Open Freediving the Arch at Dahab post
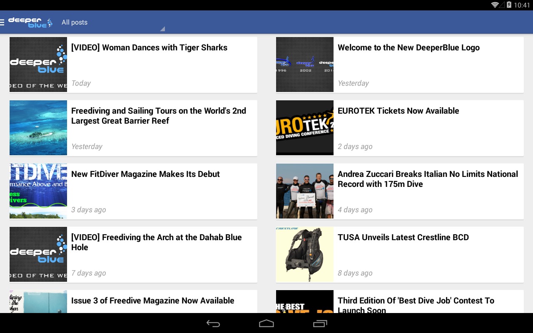 [x=133, y=254]
